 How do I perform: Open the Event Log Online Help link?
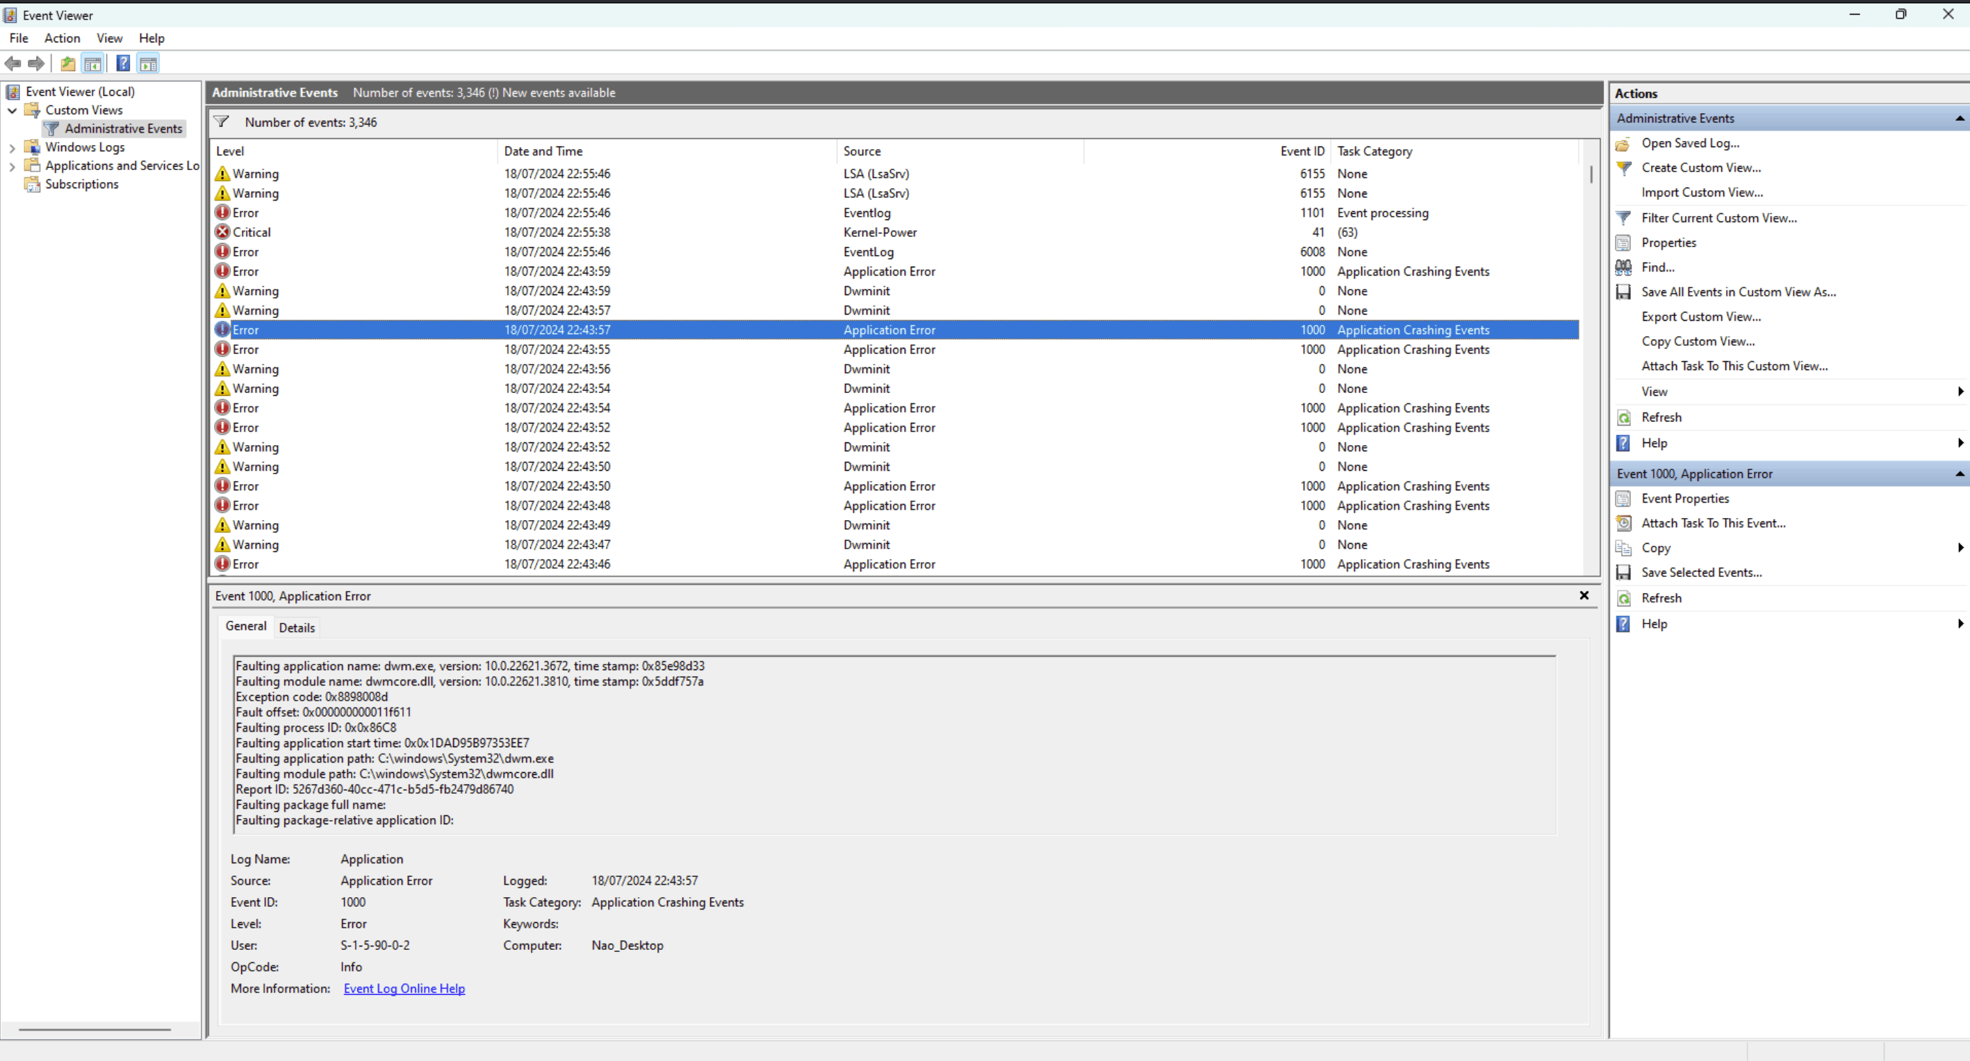(404, 988)
